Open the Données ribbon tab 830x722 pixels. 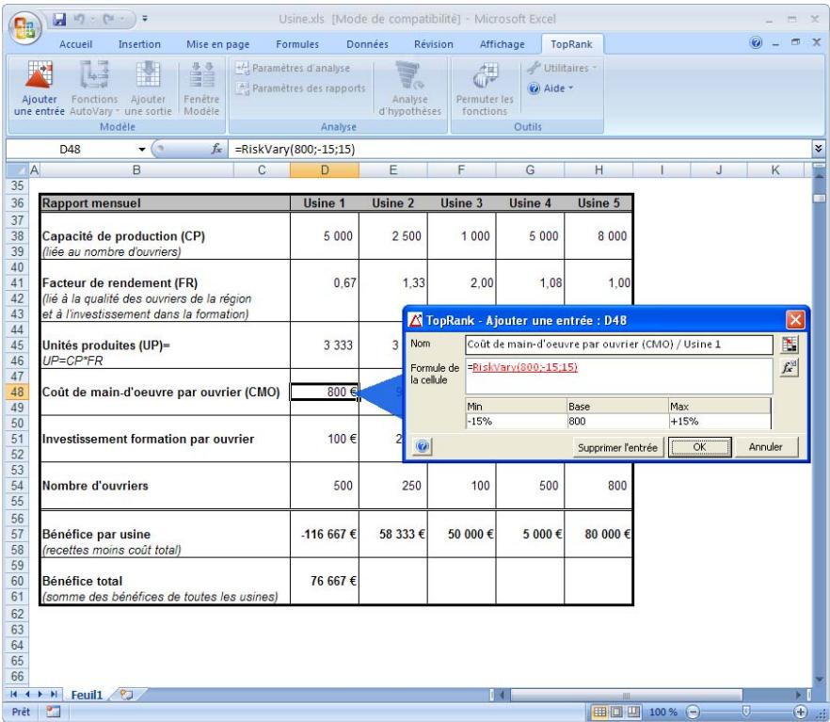pyautogui.click(x=366, y=43)
